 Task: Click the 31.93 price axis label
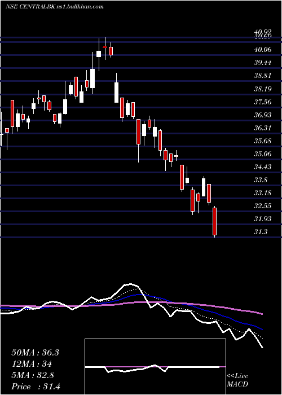pos(263,219)
